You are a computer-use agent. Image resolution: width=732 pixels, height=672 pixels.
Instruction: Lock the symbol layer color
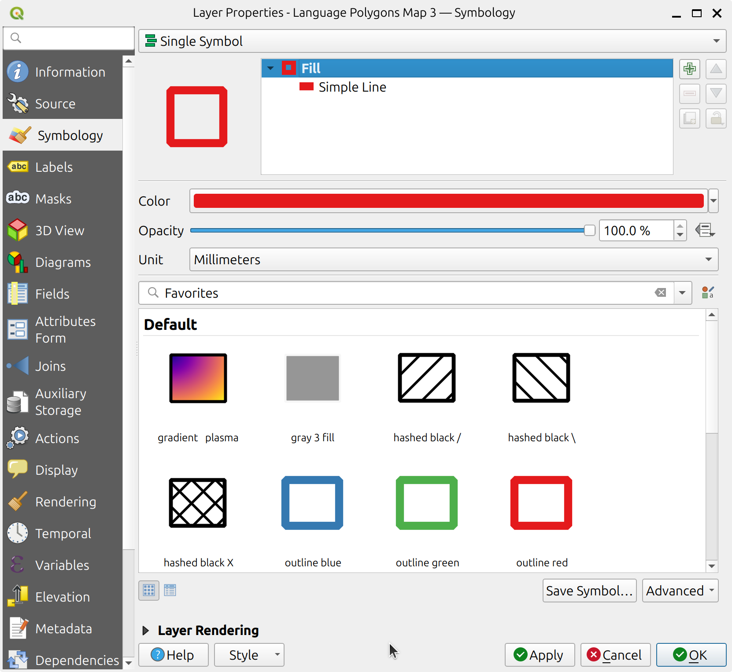(x=716, y=118)
